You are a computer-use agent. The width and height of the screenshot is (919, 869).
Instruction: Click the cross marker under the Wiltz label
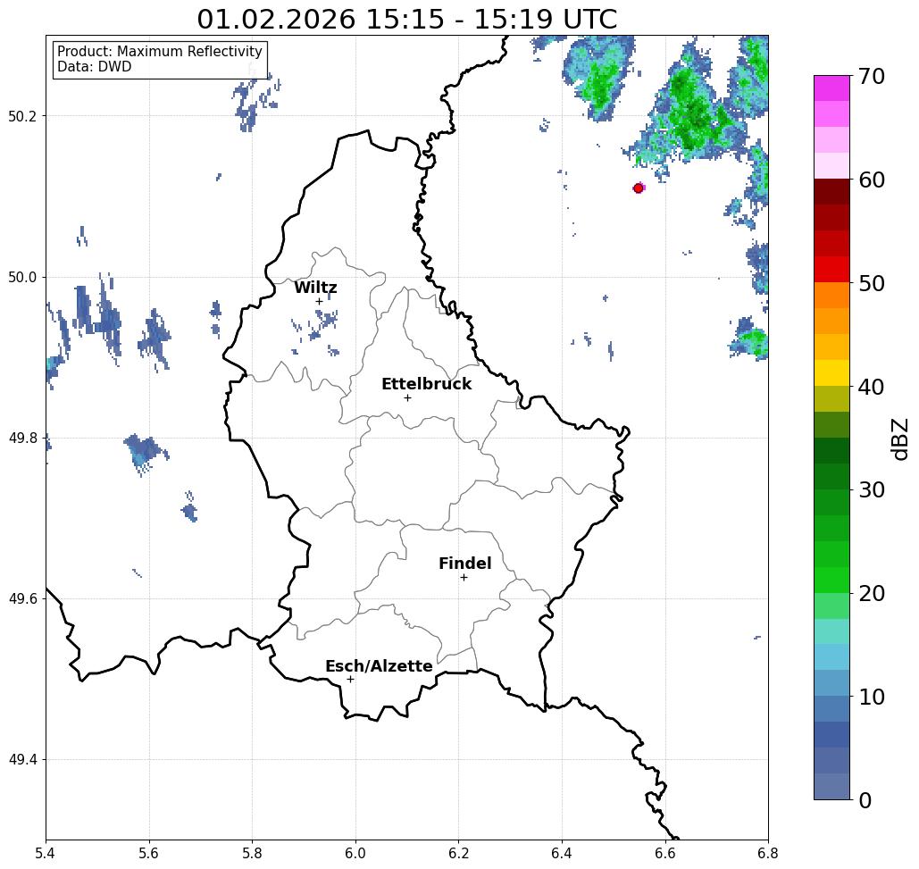point(320,302)
